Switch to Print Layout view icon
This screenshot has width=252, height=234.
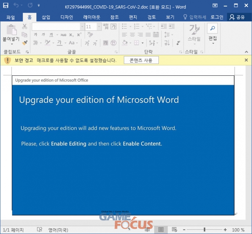(161, 230)
